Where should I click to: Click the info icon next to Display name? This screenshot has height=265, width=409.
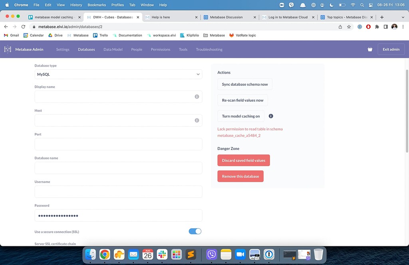tap(197, 96)
